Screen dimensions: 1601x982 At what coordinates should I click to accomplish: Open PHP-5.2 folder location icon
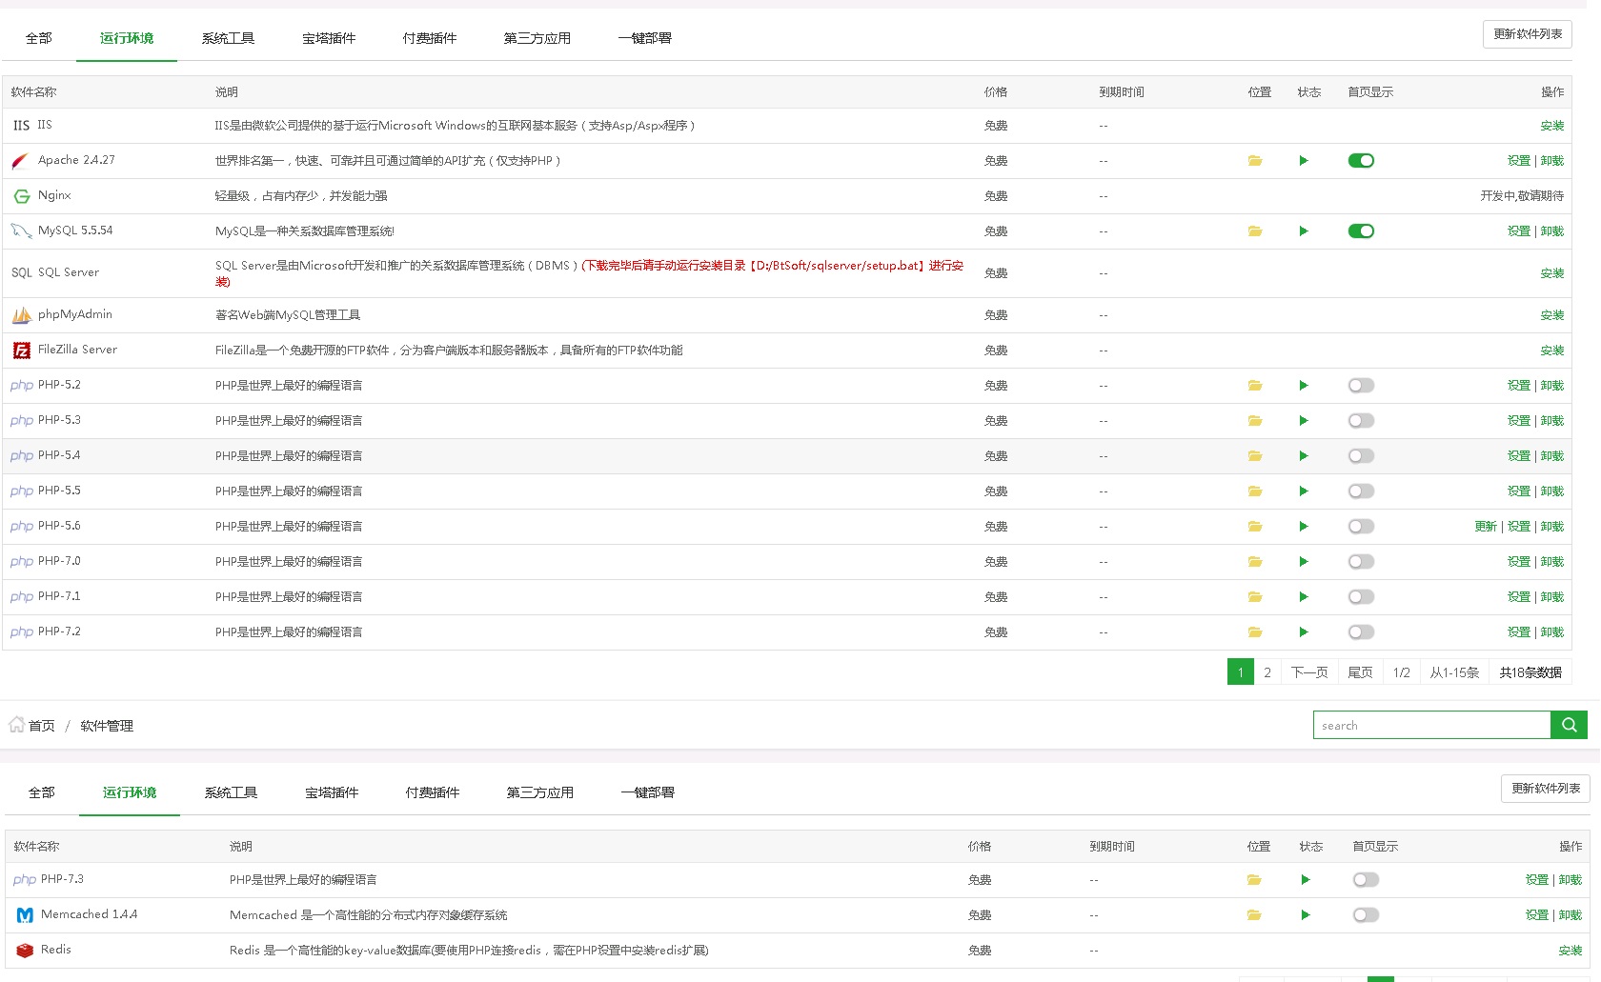[1255, 386]
